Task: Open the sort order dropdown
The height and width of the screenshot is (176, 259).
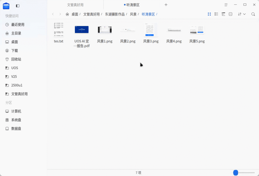Action: coord(242,14)
